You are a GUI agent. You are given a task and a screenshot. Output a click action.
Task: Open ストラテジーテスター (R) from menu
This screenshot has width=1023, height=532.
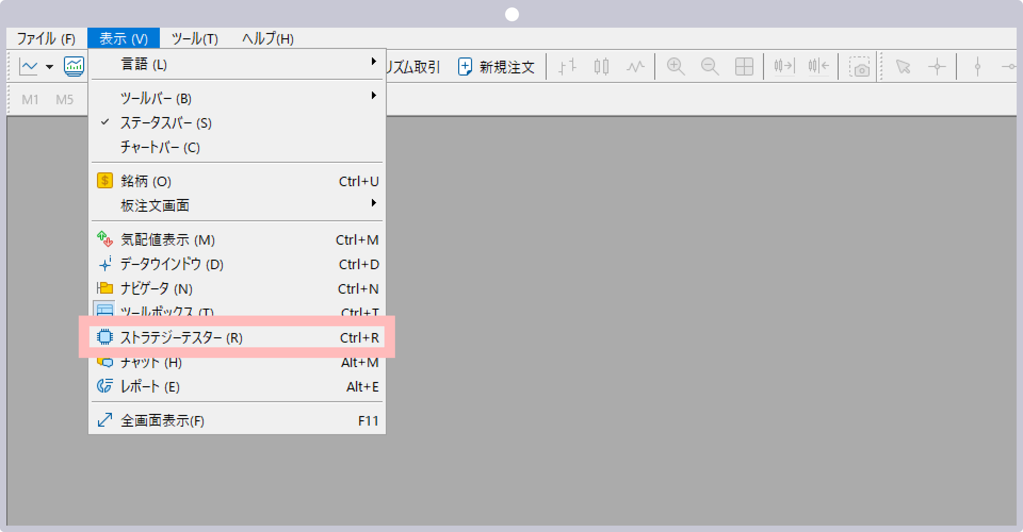coord(237,337)
